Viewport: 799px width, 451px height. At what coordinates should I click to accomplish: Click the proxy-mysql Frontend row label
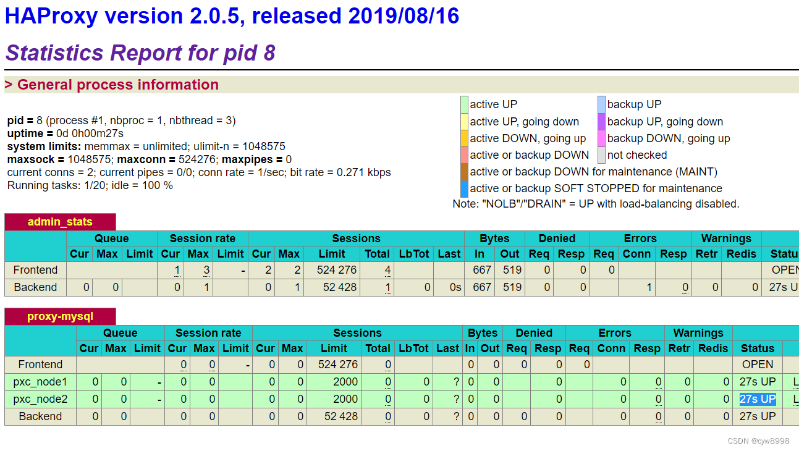pyautogui.click(x=40, y=365)
